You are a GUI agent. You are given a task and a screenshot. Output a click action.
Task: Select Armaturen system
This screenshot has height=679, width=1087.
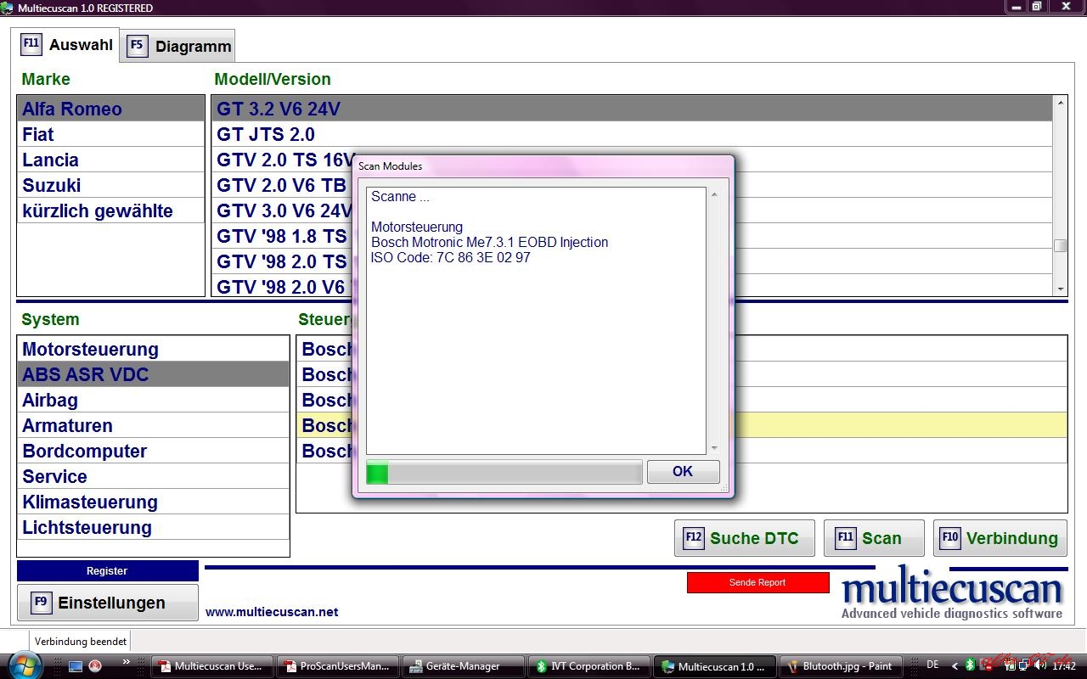pyautogui.click(x=153, y=425)
